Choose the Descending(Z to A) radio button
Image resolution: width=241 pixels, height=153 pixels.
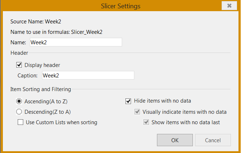coord(19,112)
